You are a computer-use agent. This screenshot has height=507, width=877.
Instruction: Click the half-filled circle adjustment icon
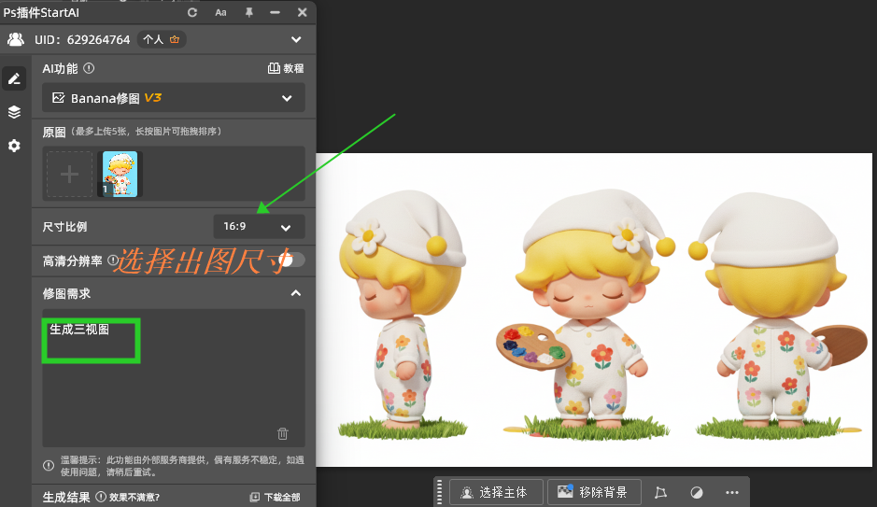[x=697, y=492]
